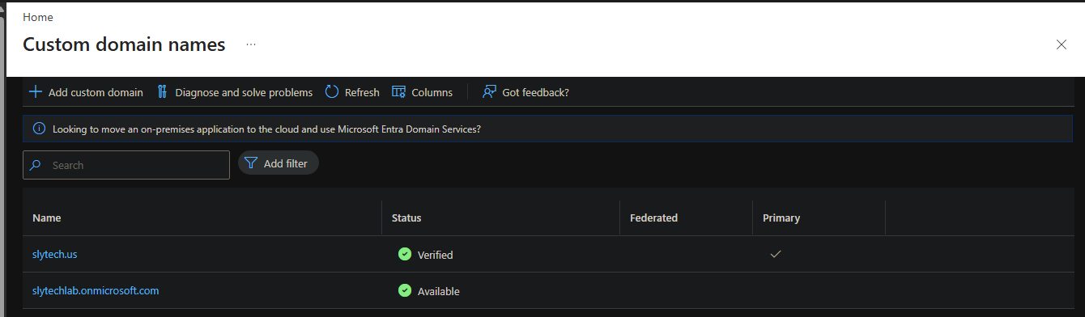1085x317 pixels.
Task: Click the Columns icon
Action: (398, 92)
